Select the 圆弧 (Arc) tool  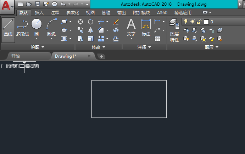point(51,27)
